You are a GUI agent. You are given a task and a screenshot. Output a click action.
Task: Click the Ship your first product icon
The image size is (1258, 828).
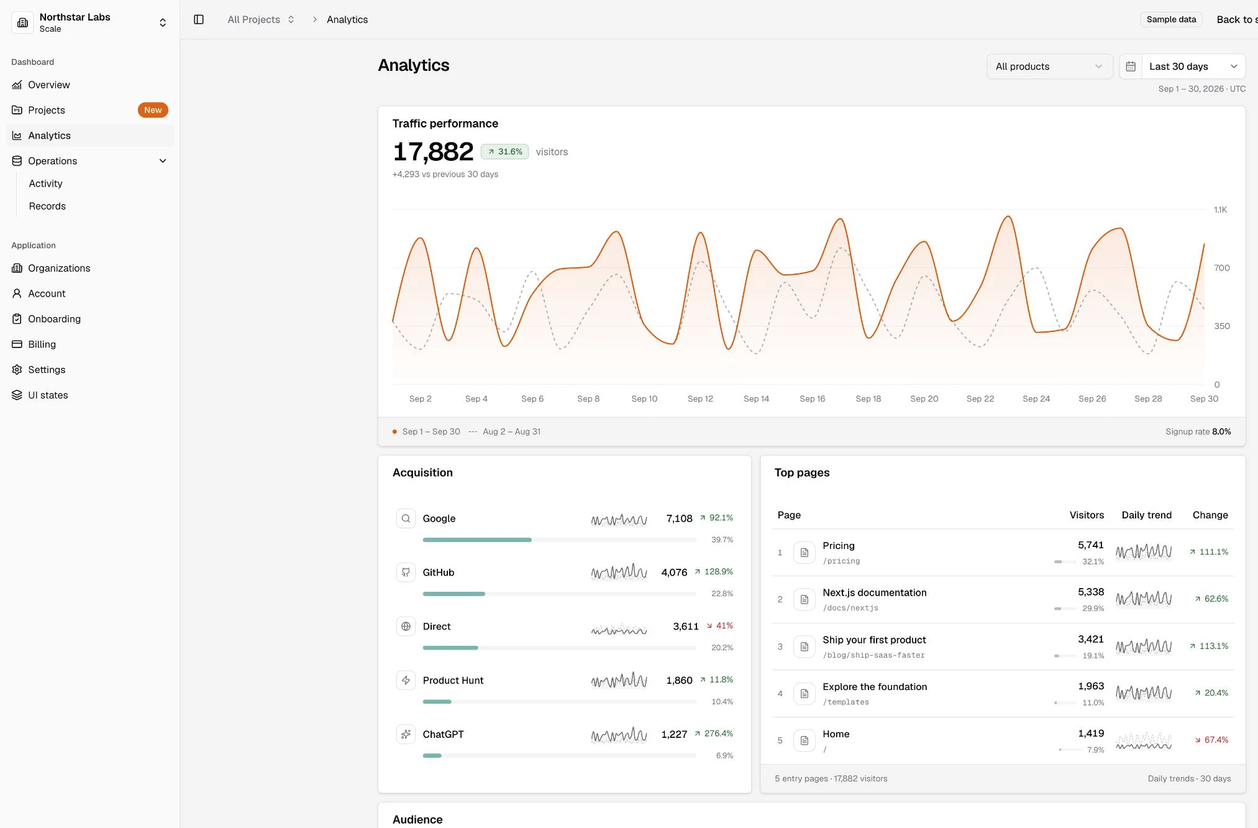tap(804, 646)
